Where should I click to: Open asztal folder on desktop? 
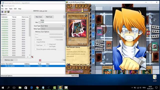(x=155, y=78)
